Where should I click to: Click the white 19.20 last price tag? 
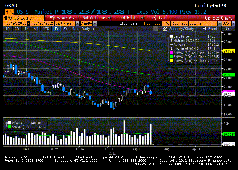pyautogui.click(x=229, y=94)
